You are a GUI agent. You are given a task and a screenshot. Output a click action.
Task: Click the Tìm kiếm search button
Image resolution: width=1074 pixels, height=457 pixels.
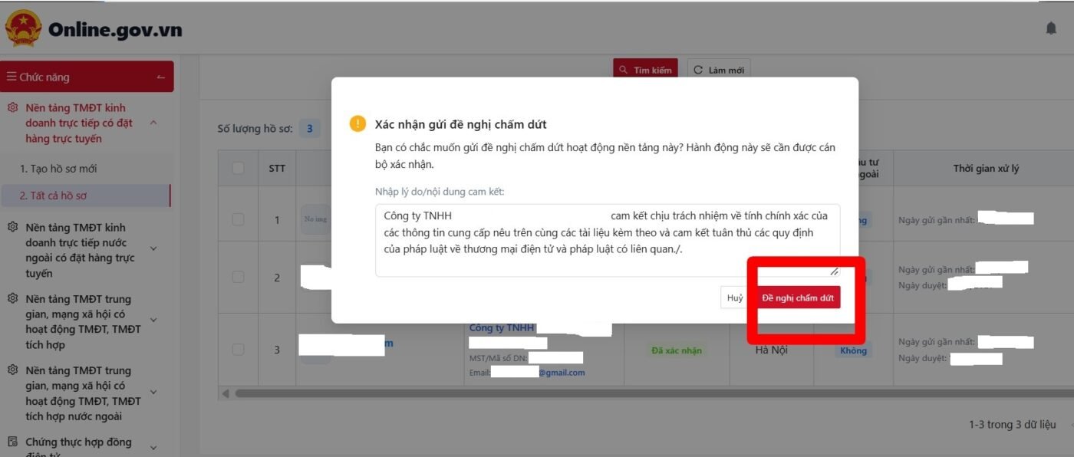pyautogui.click(x=645, y=70)
